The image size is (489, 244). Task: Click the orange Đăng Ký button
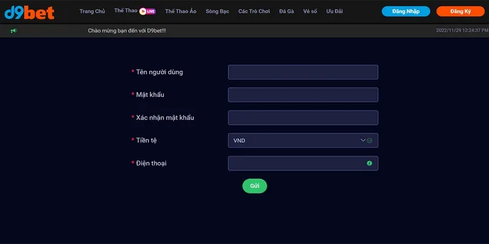(460, 12)
